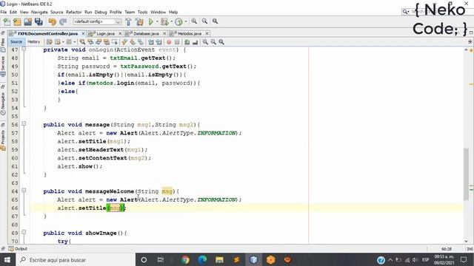Collapse code fold at line 69
The image size is (474, 266).
pos(24,232)
